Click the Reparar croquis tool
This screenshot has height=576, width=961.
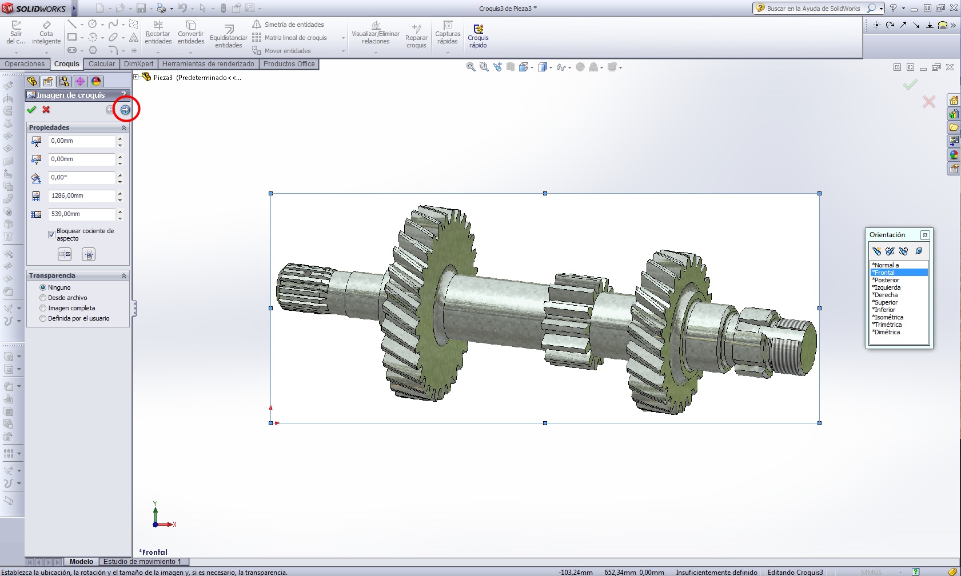click(416, 35)
